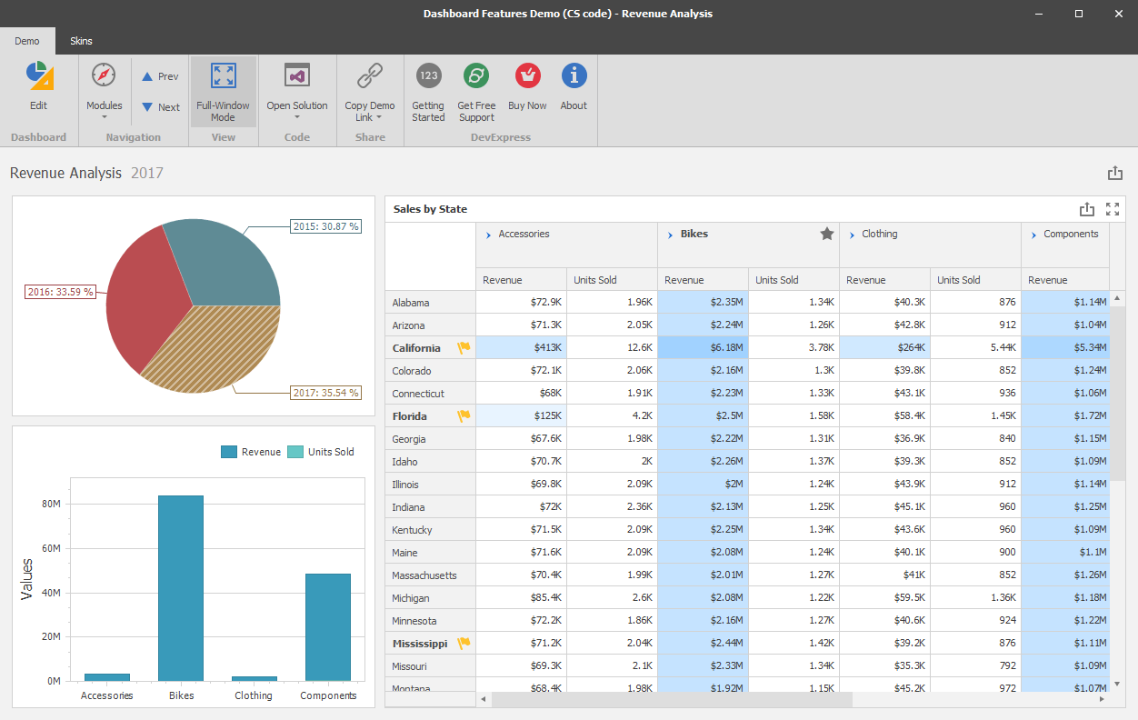Open the Modules dropdown
Viewport: 1138px width, 720px height.
tap(105, 109)
